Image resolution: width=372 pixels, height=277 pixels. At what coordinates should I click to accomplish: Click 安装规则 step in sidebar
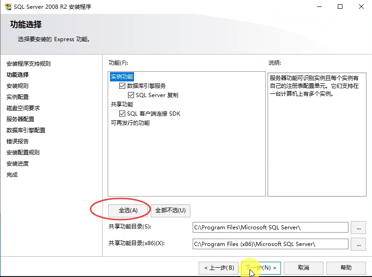click(18, 86)
